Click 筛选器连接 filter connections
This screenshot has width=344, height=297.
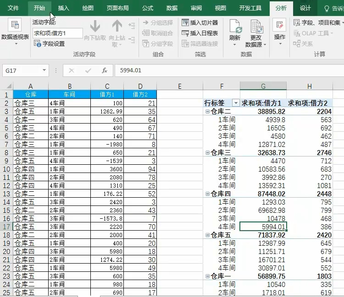[x=200, y=44]
